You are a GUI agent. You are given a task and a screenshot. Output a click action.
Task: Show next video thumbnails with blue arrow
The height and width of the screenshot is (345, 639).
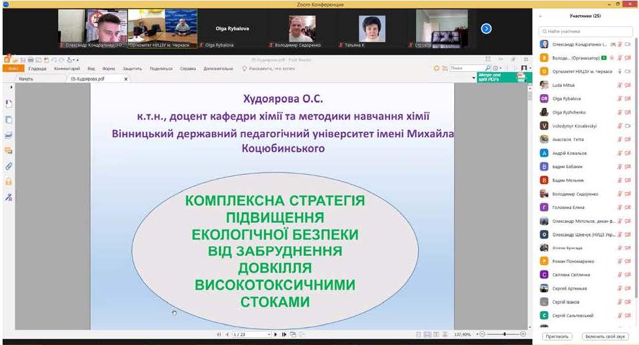pos(486,28)
